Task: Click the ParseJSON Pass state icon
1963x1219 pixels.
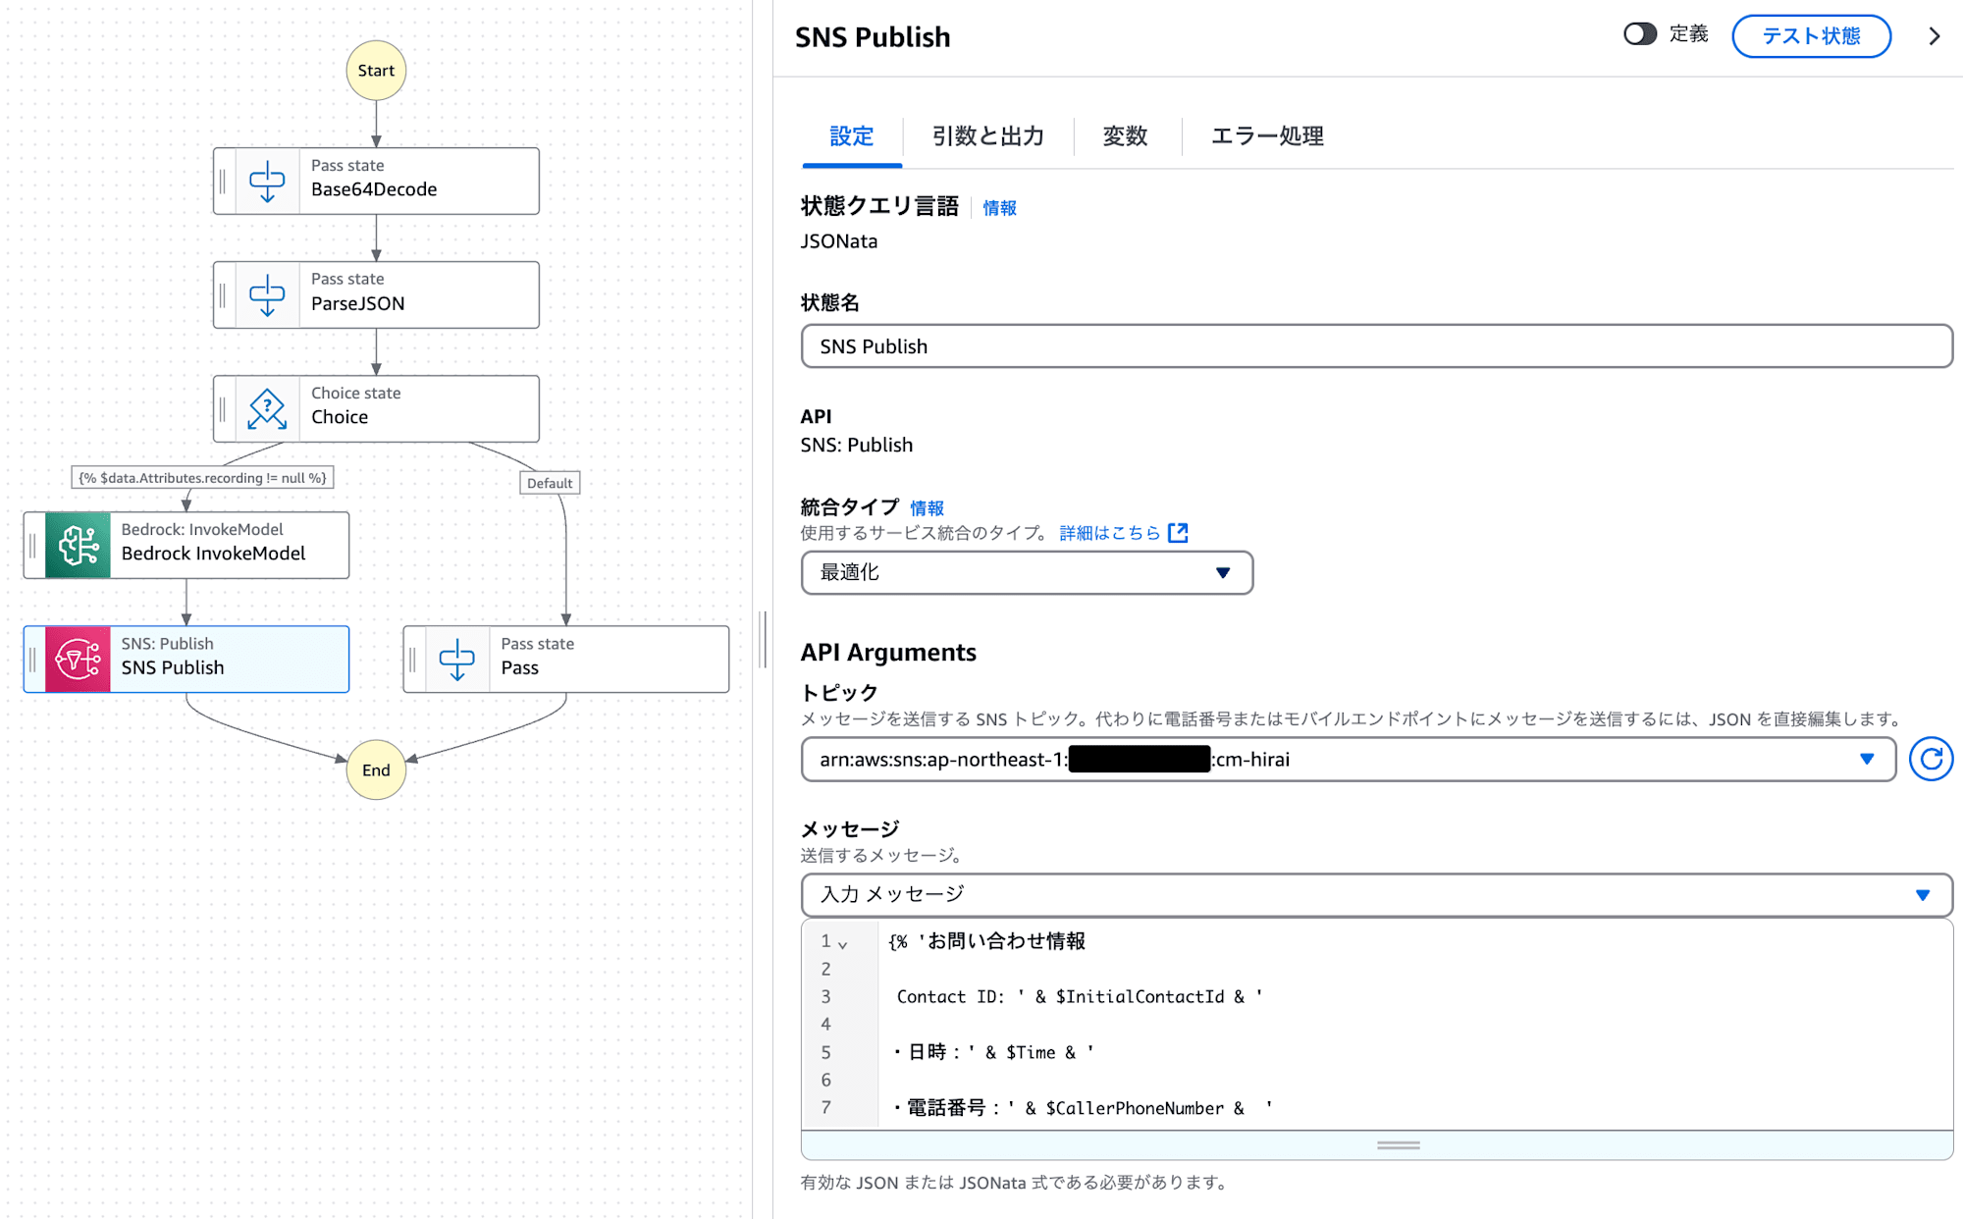Action: click(267, 295)
